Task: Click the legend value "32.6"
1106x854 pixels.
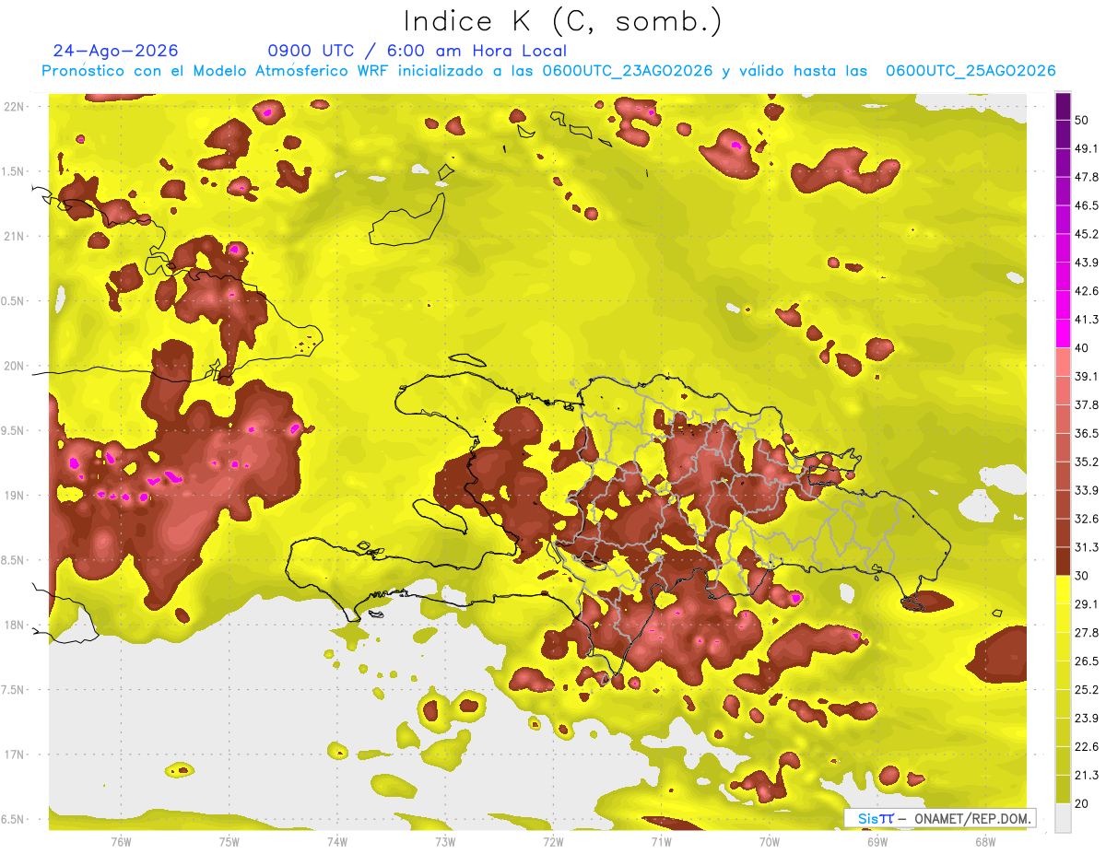Action: point(1087,519)
